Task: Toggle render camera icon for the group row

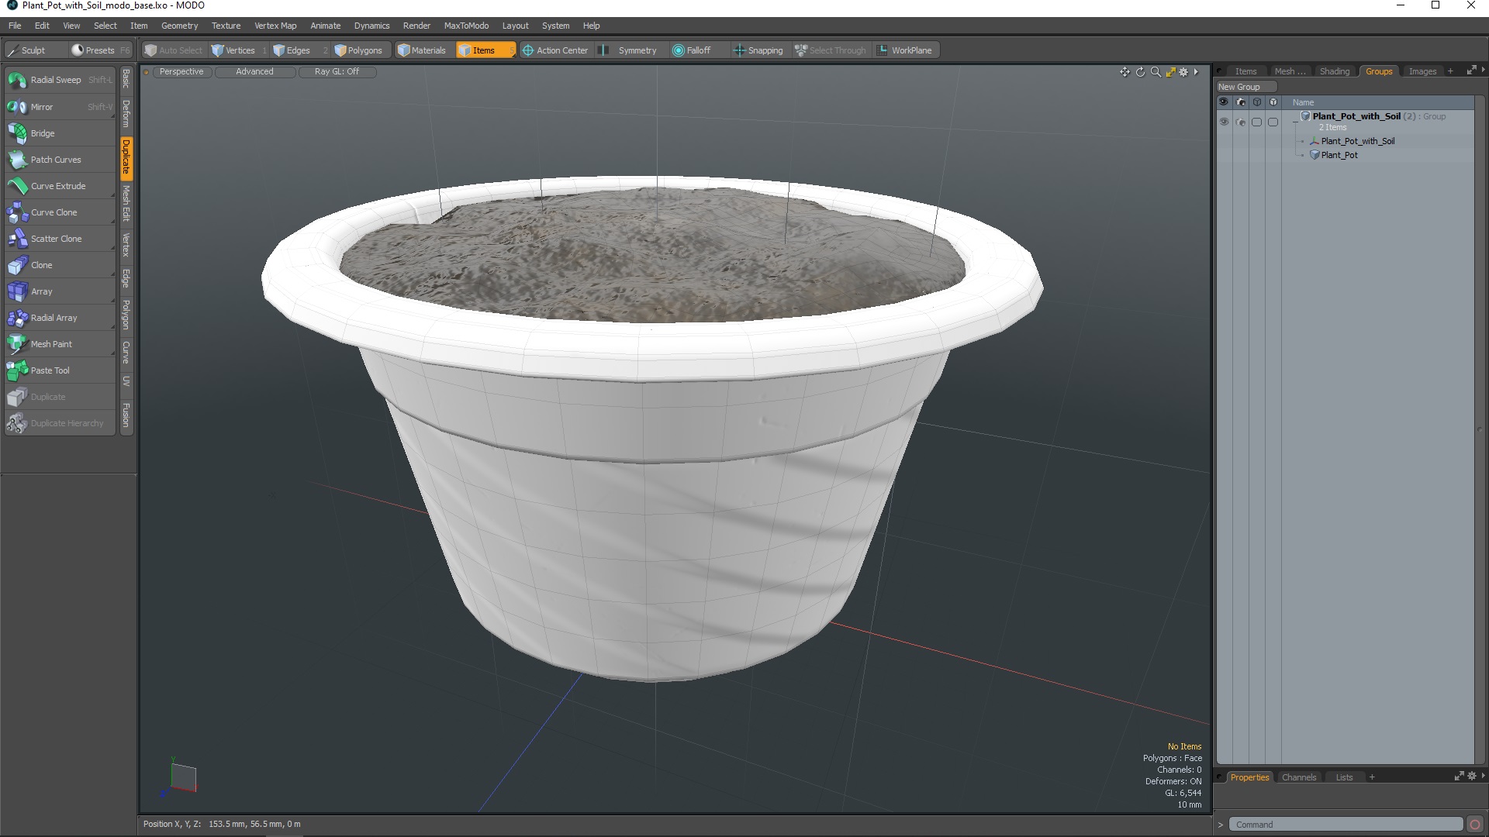Action: [x=1241, y=122]
